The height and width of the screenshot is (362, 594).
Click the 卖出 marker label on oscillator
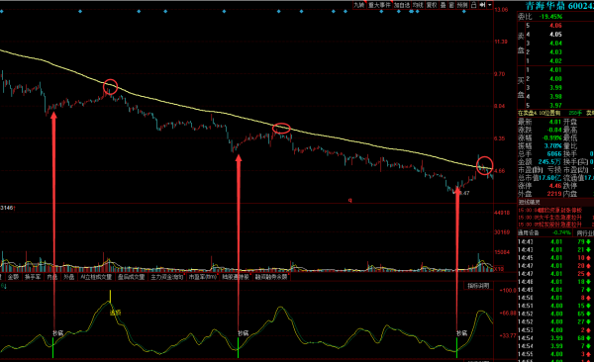(116, 313)
